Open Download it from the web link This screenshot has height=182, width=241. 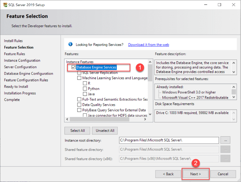(x=148, y=45)
